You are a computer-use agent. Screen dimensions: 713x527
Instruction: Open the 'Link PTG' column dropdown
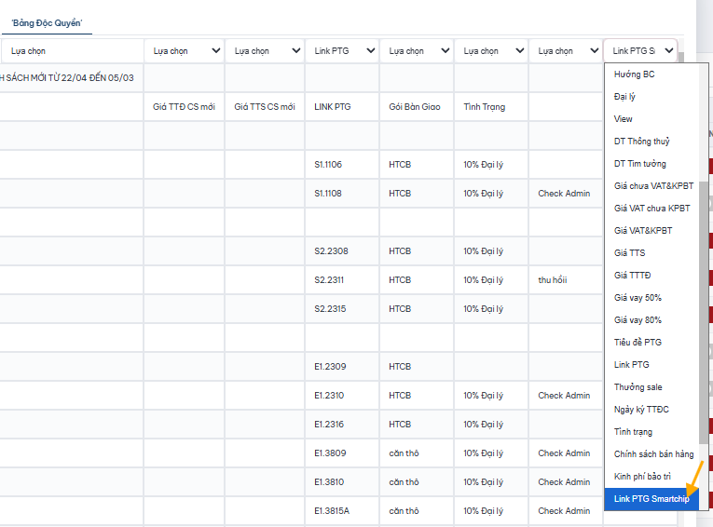pos(342,51)
